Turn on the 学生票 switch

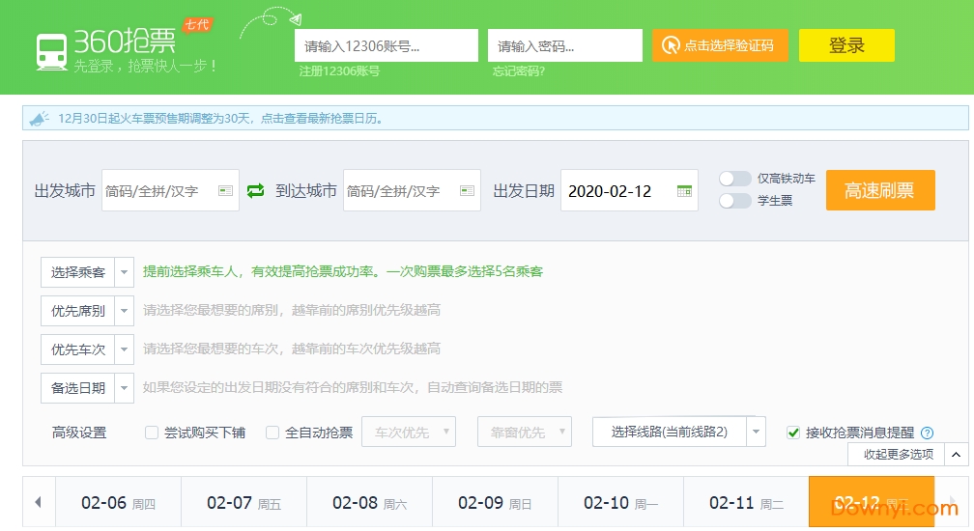tap(735, 201)
